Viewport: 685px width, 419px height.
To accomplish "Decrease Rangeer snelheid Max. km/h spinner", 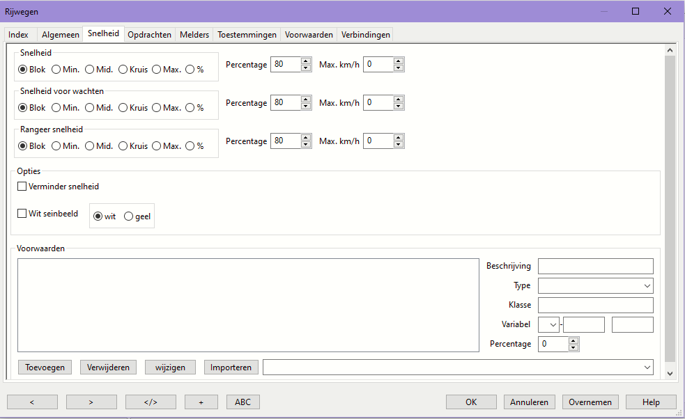I will click(398, 145).
